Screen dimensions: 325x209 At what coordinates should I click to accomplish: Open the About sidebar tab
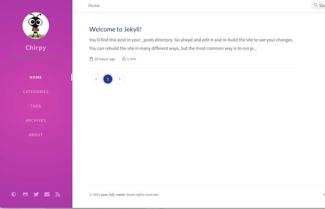click(36, 135)
